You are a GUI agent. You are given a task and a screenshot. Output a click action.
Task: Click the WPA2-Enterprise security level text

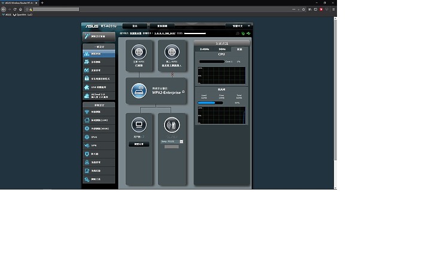click(166, 93)
